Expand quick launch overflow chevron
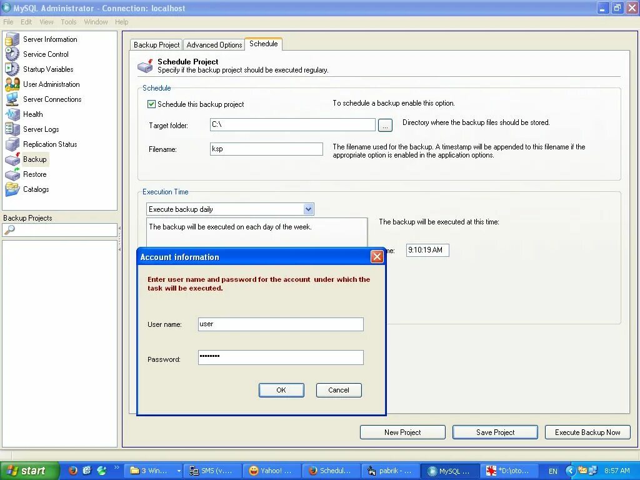Screen dimensions: 640x480 (x=116, y=467)
